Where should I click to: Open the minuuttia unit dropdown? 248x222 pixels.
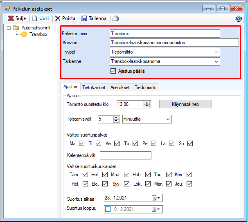tap(168, 119)
